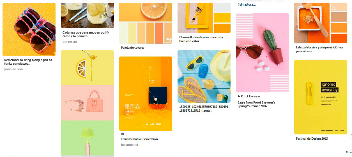Open the funky sunglasses pin image

[x=29, y=29]
